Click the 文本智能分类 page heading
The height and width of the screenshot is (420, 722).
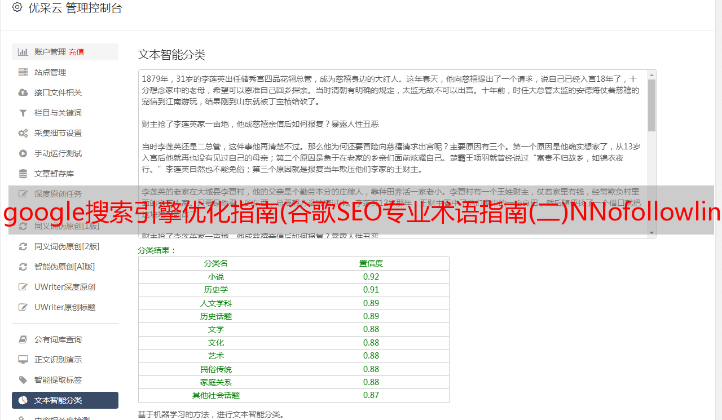tap(172, 55)
